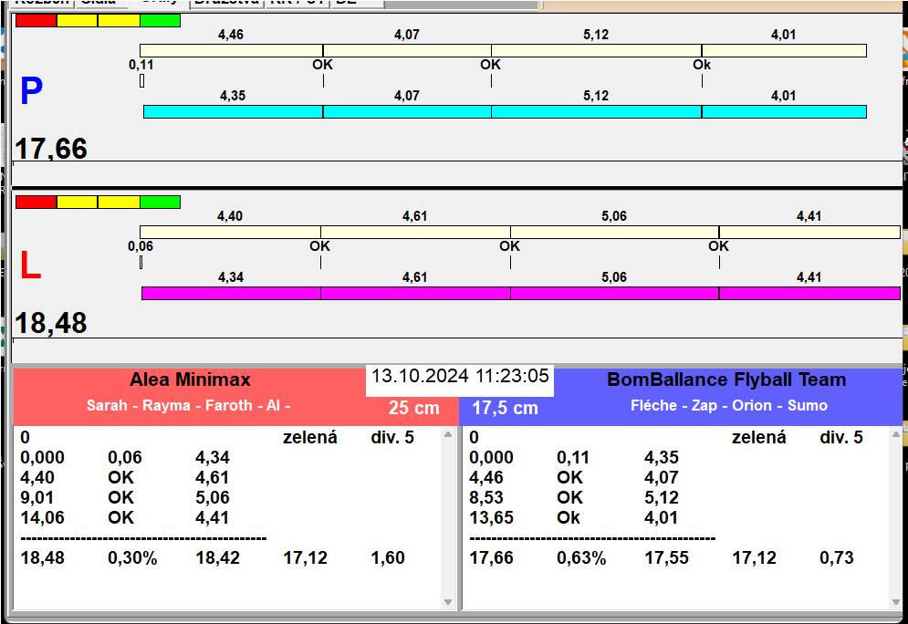Click the green start light in lane L
This screenshot has height=624, width=908.
pos(160,202)
